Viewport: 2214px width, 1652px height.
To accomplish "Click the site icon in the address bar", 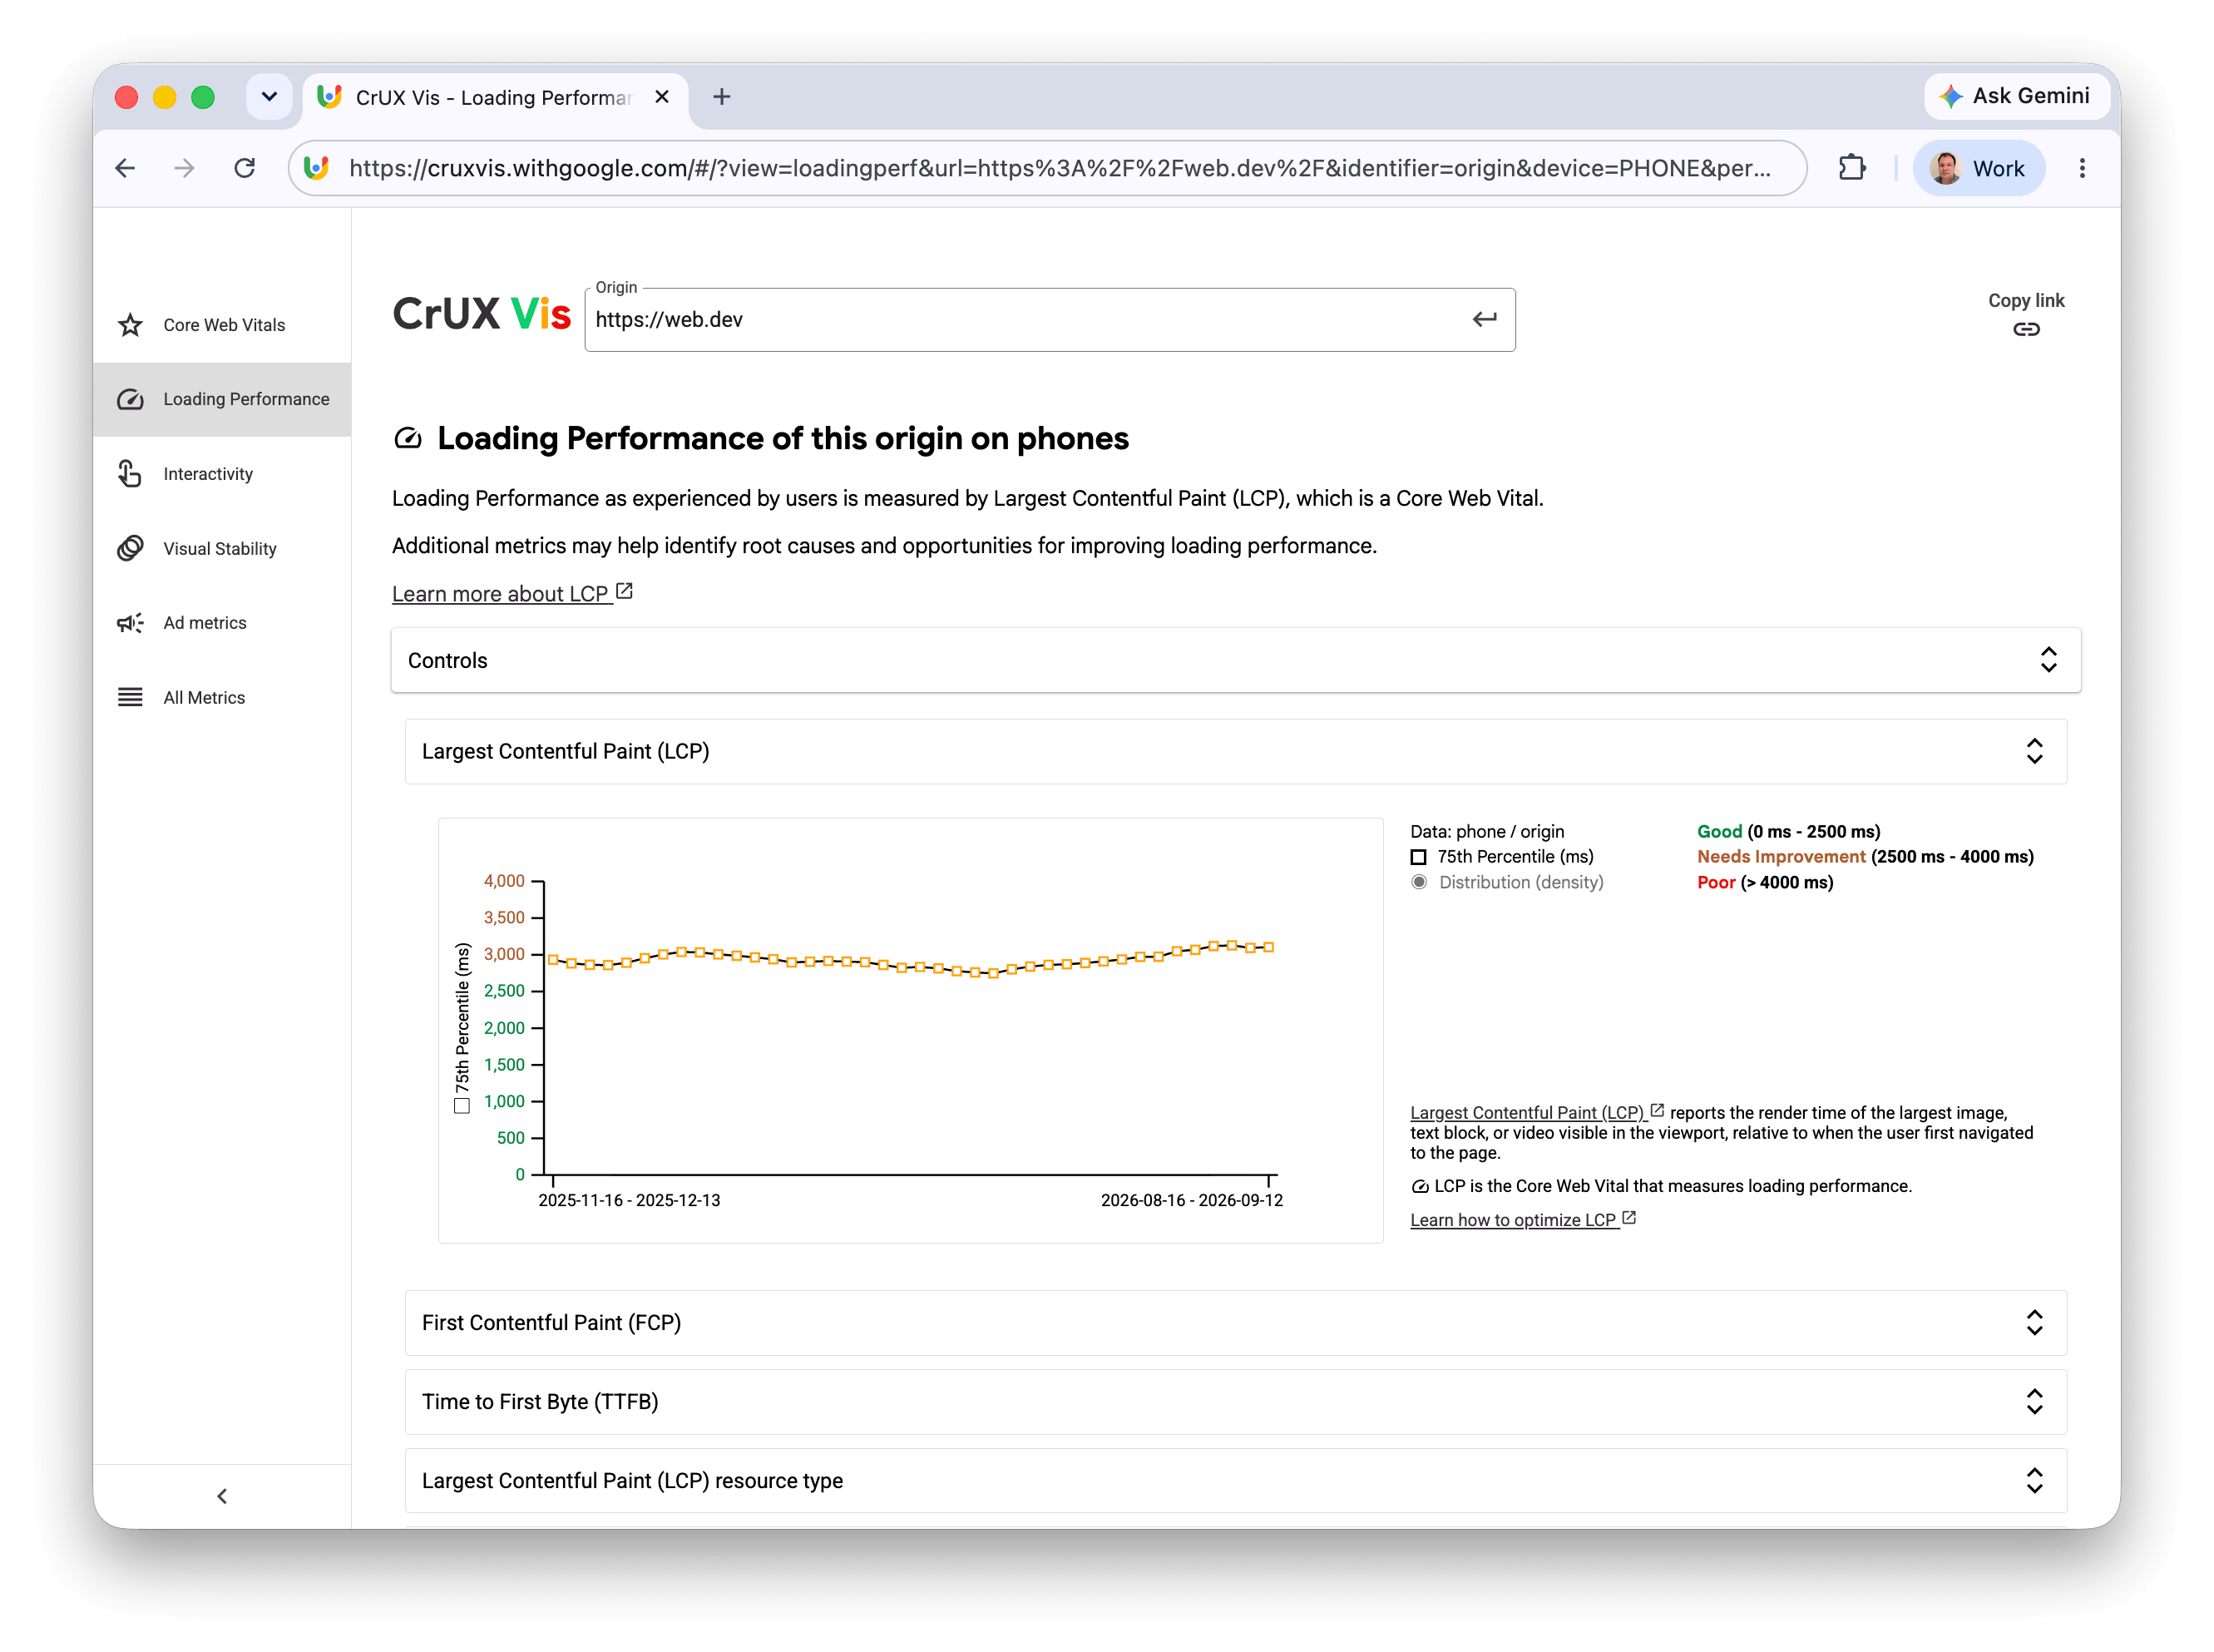I will [x=317, y=168].
